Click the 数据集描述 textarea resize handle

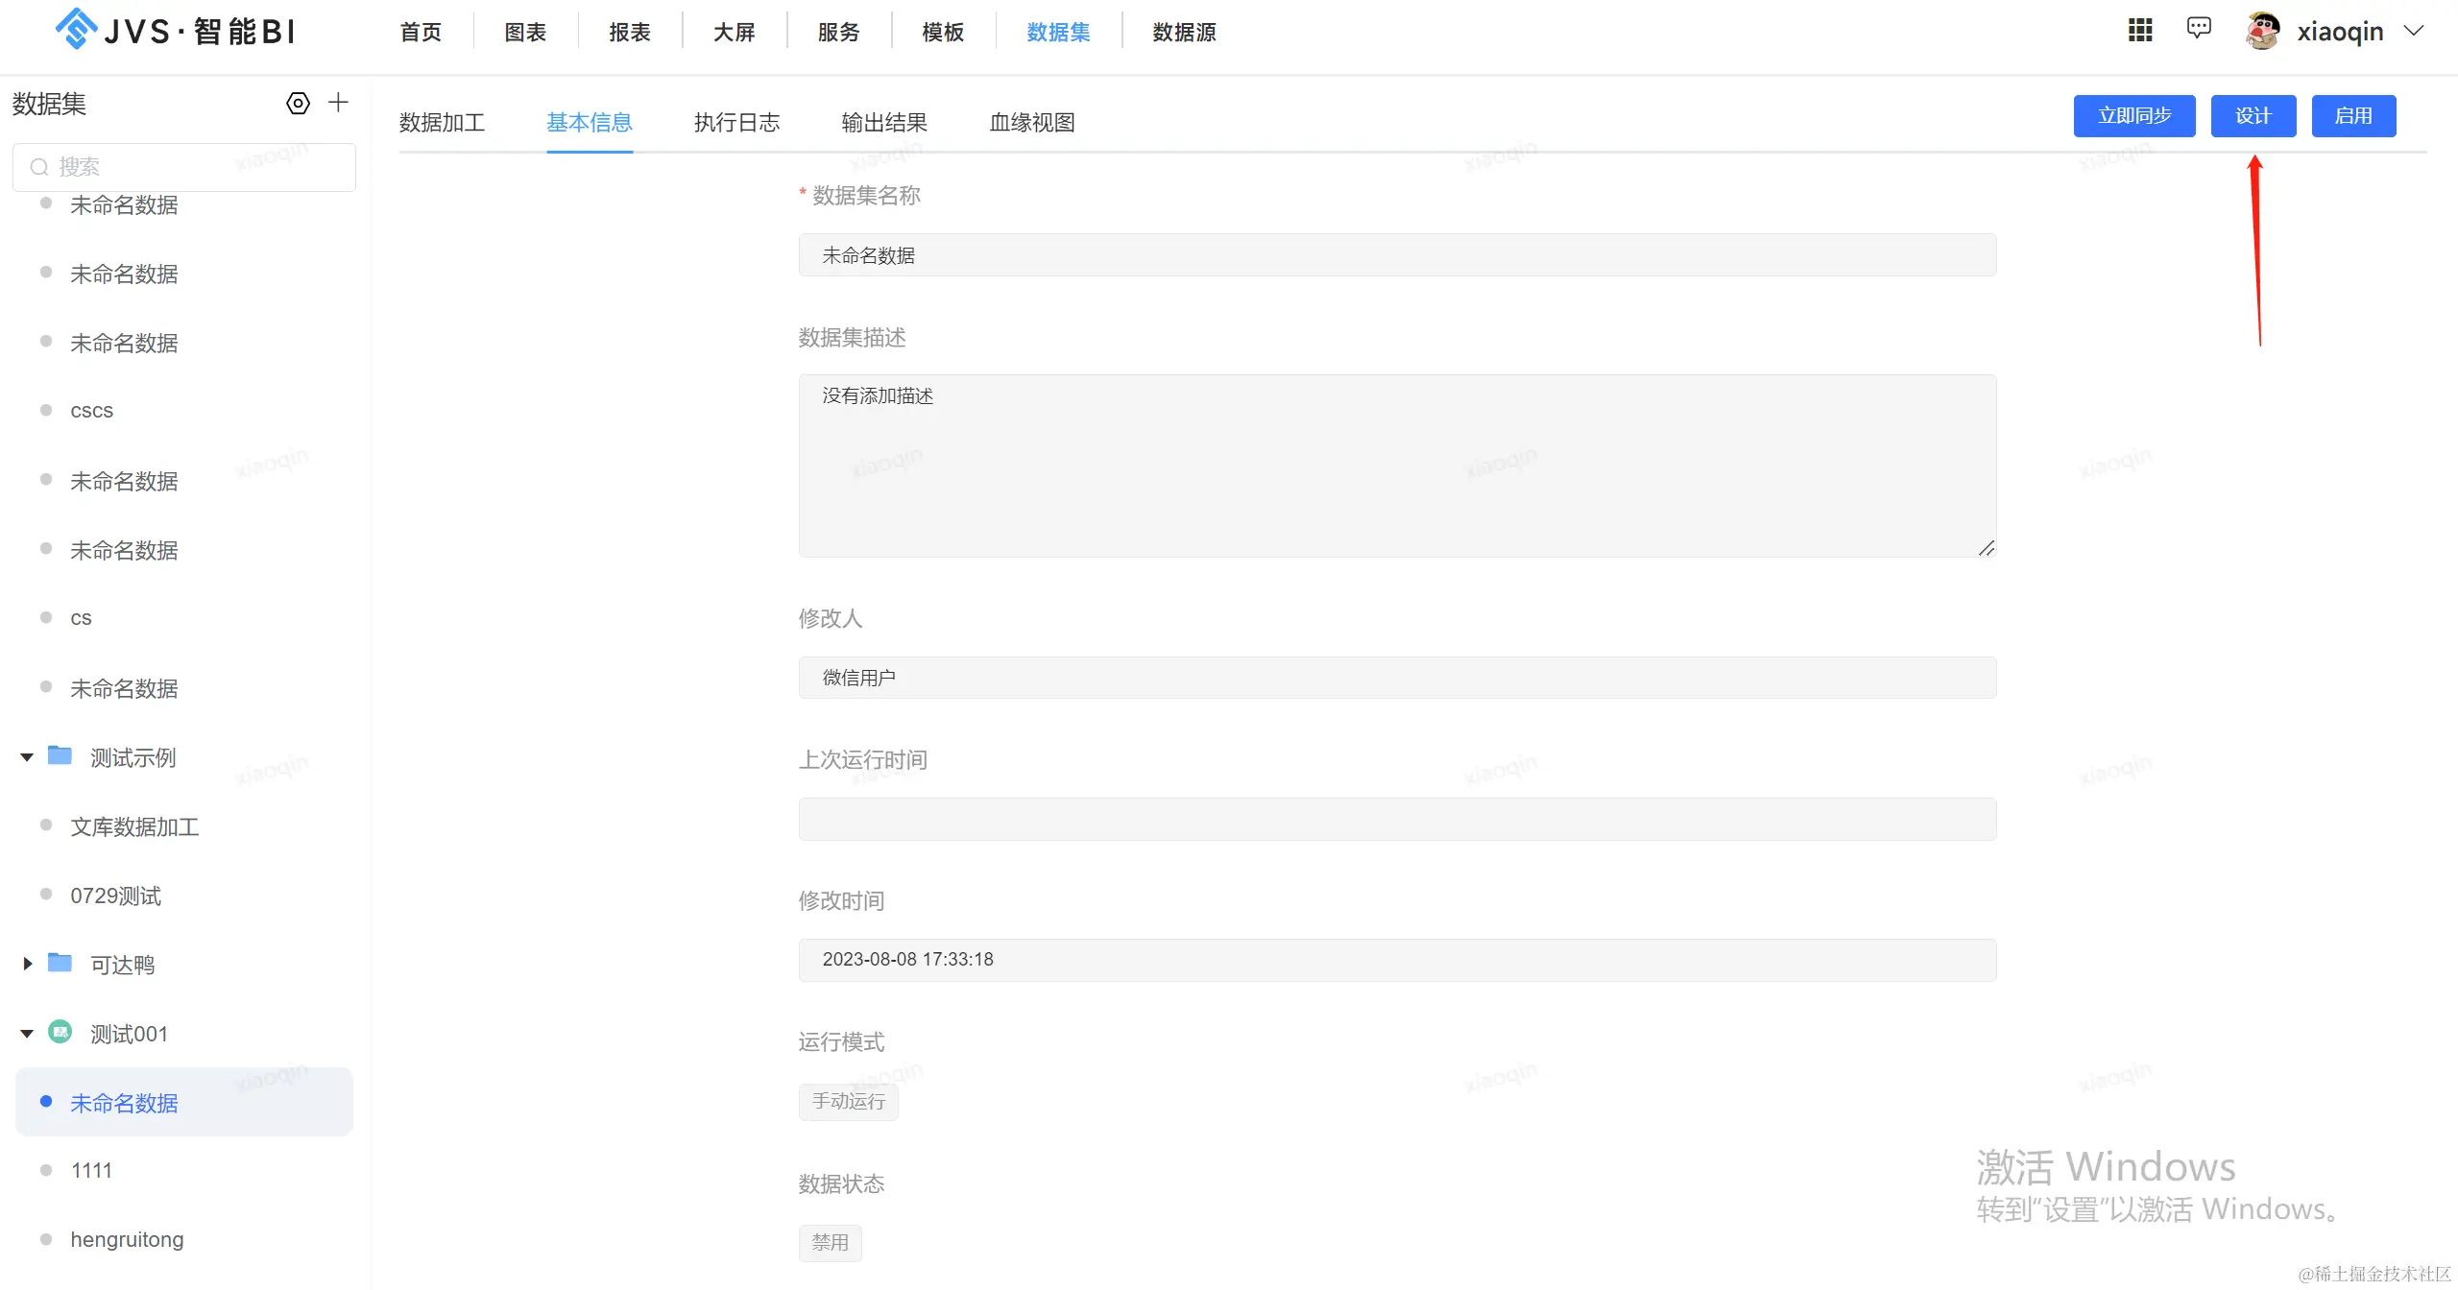click(1986, 548)
